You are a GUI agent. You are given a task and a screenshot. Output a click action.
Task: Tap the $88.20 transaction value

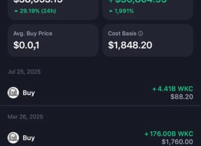pos(182,97)
